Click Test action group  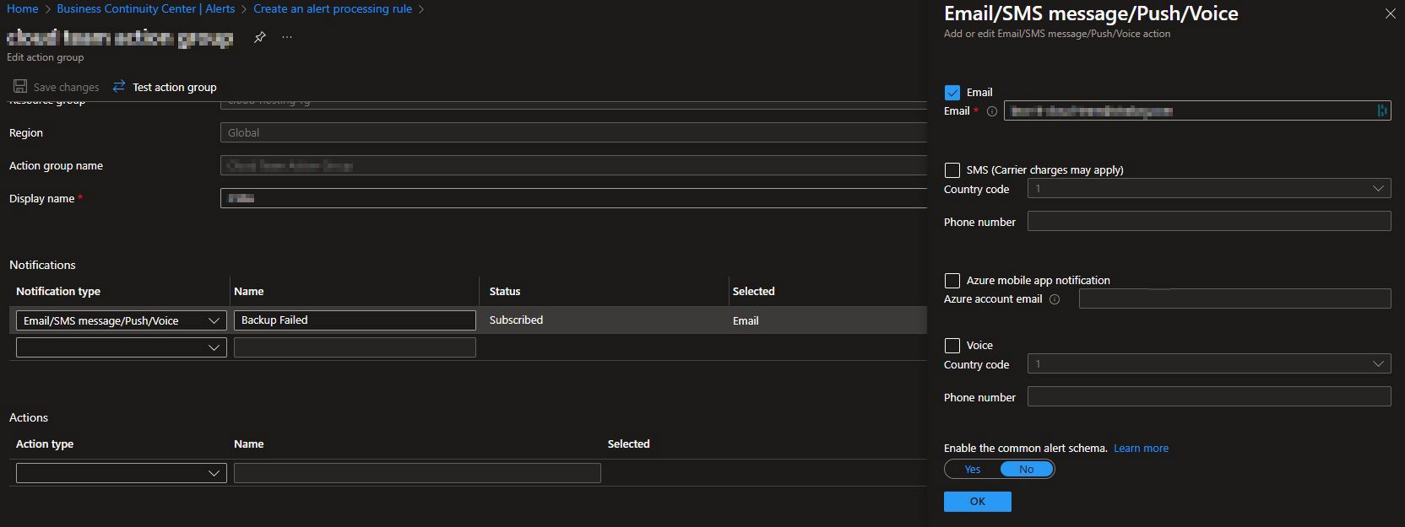pos(175,87)
